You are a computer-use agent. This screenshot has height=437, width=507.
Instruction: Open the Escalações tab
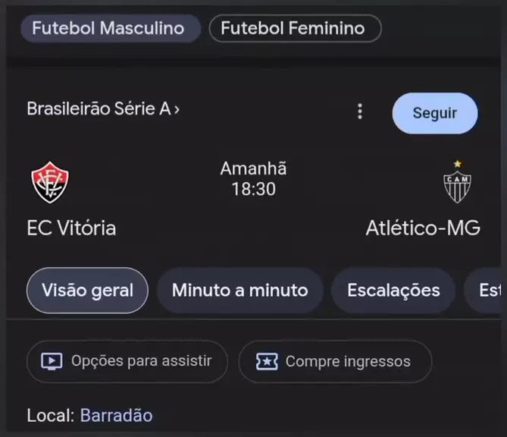[393, 290]
